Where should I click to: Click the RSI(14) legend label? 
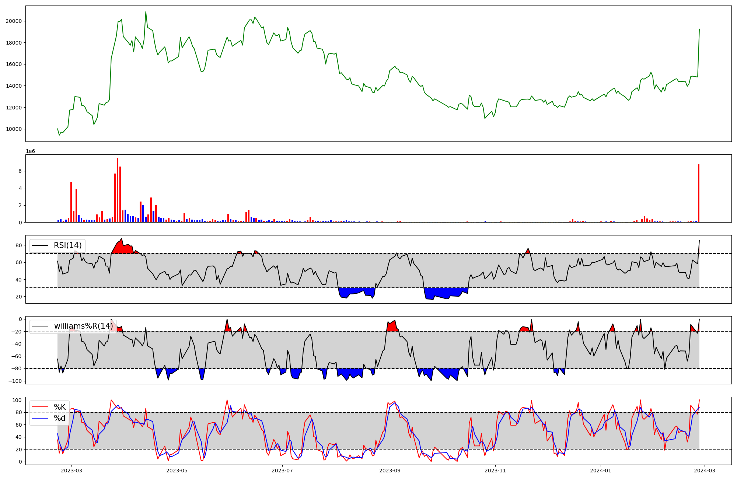pos(68,245)
